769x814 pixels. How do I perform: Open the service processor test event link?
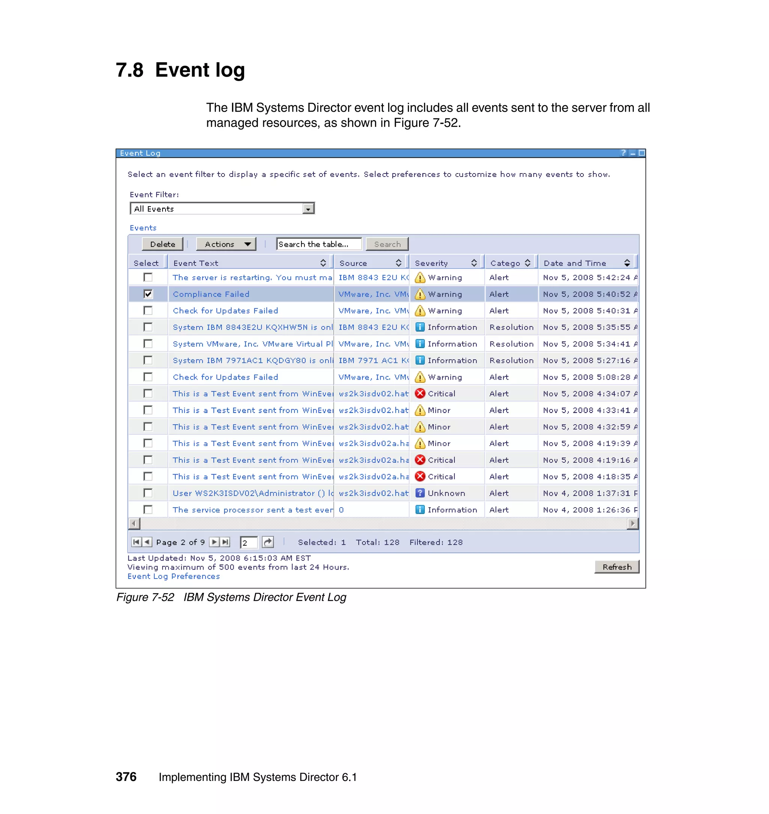253,510
